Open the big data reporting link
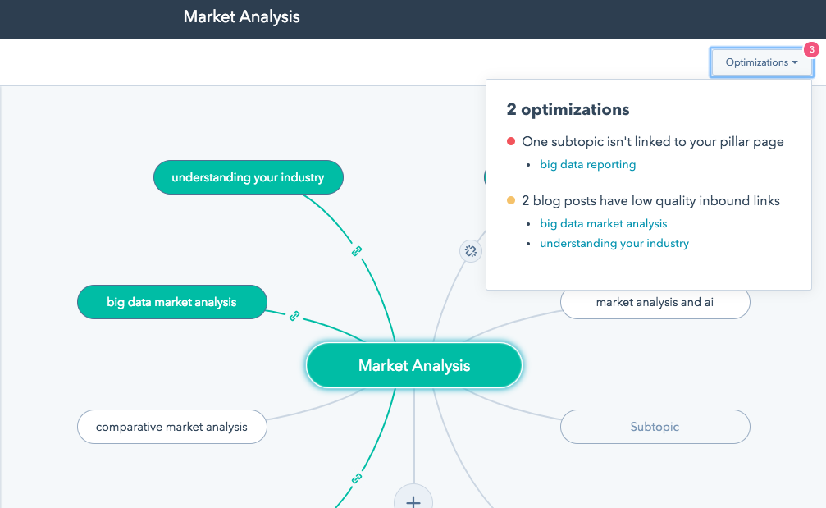This screenshot has width=826, height=508. click(x=587, y=164)
